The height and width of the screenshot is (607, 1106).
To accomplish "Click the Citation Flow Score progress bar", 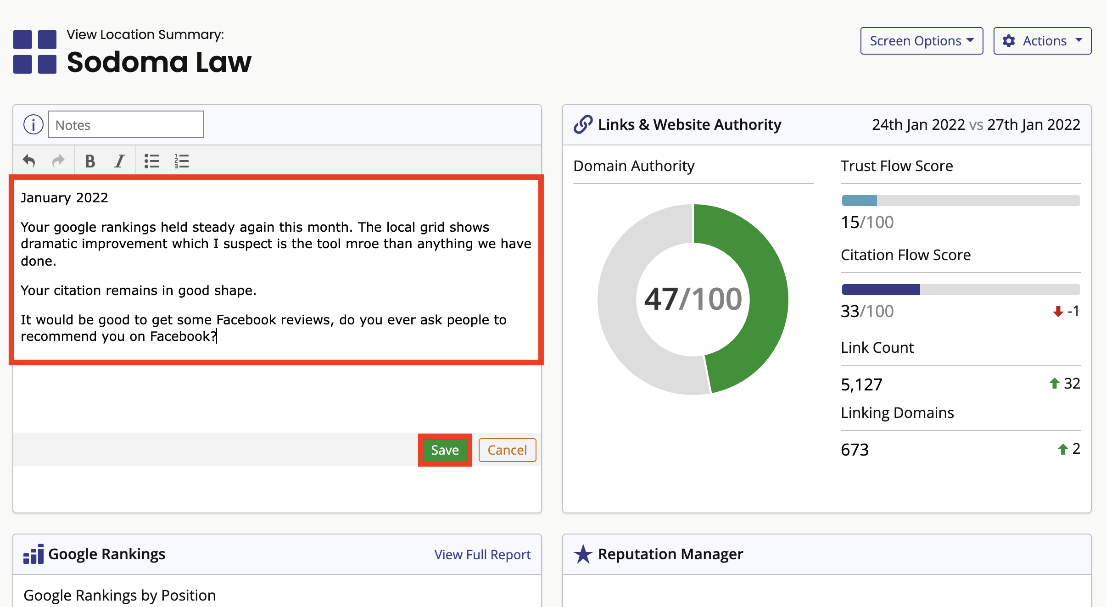I will 961,290.
